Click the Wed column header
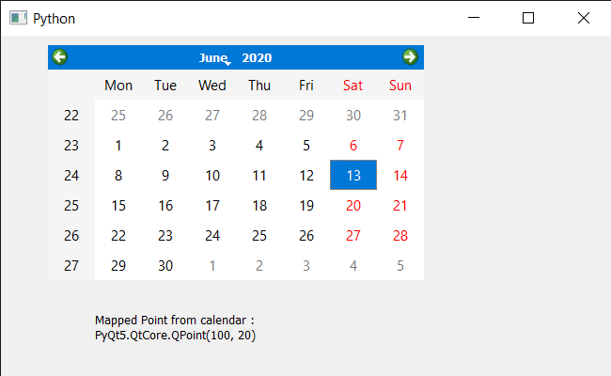Image resolution: width=611 pixels, height=376 pixels. pyautogui.click(x=212, y=85)
